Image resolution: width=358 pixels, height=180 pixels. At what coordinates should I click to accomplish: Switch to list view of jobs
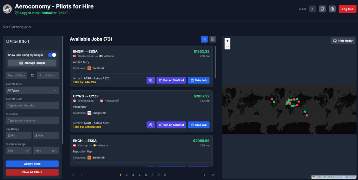(204, 39)
